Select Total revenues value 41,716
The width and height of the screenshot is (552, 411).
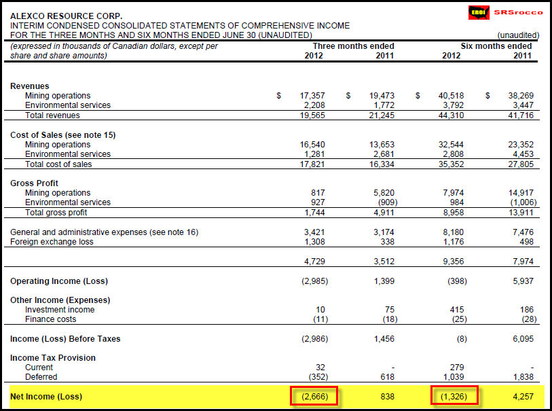pyautogui.click(x=521, y=115)
